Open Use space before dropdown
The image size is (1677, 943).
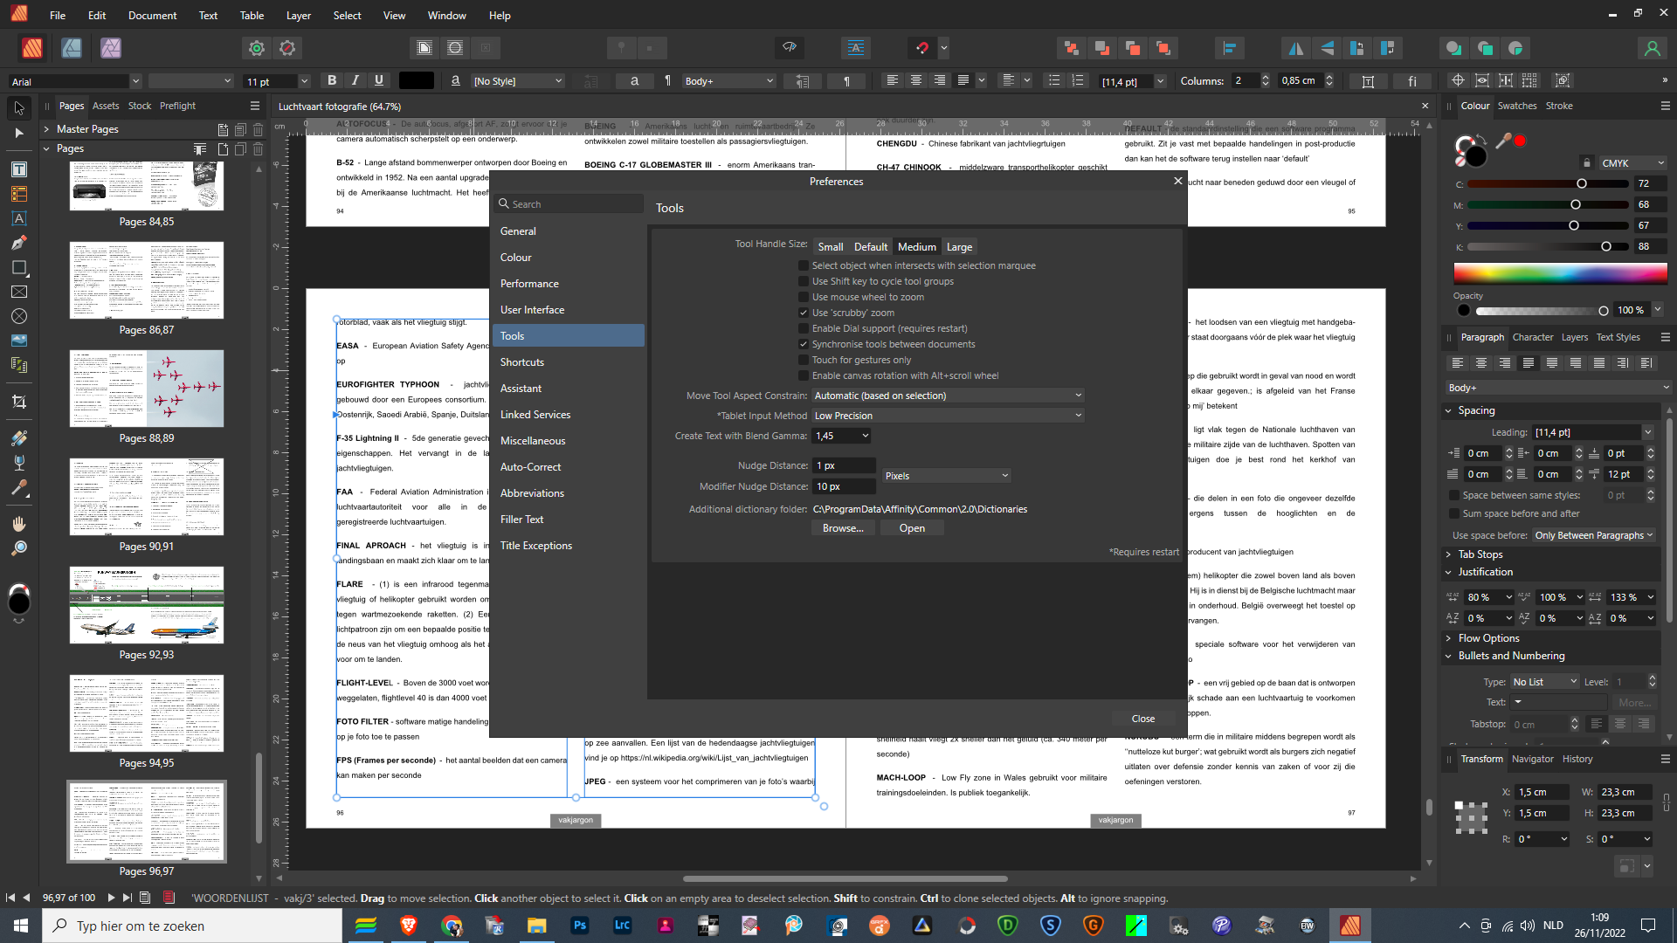(x=1594, y=535)
